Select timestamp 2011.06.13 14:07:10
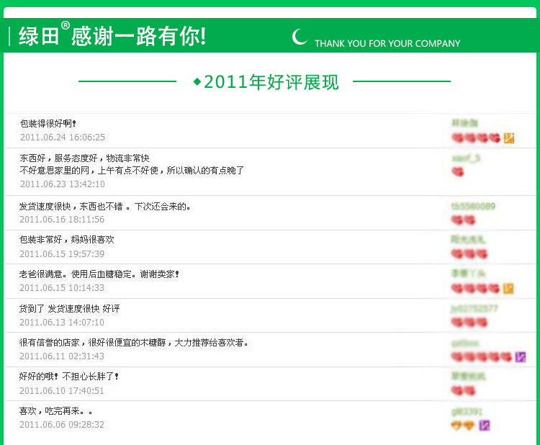The height and width of the screenshot is (445, 540). (x=62, y=323)
